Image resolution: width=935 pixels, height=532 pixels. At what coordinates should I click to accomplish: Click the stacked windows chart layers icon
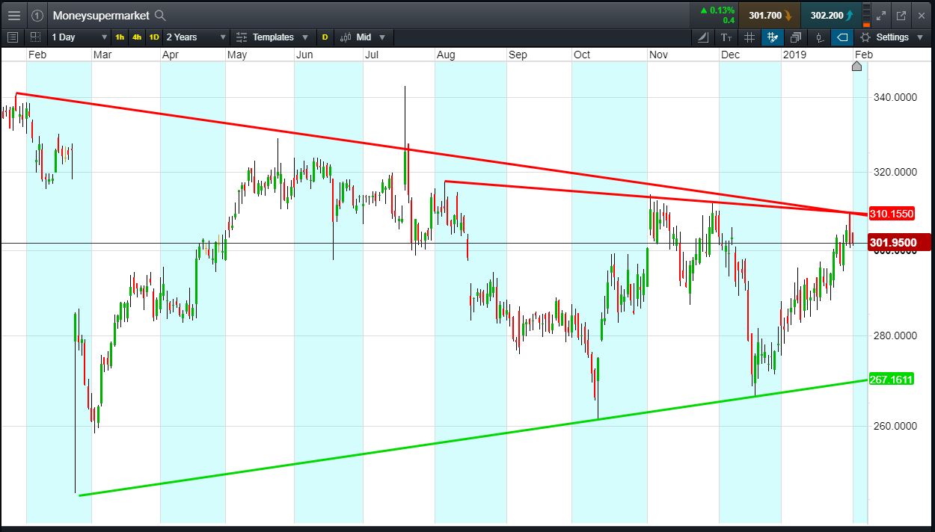(x=795, y=37)
